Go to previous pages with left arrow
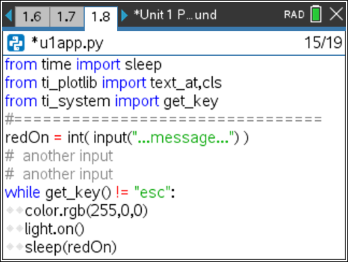This screenshot has width=348, height=262. 9,15
